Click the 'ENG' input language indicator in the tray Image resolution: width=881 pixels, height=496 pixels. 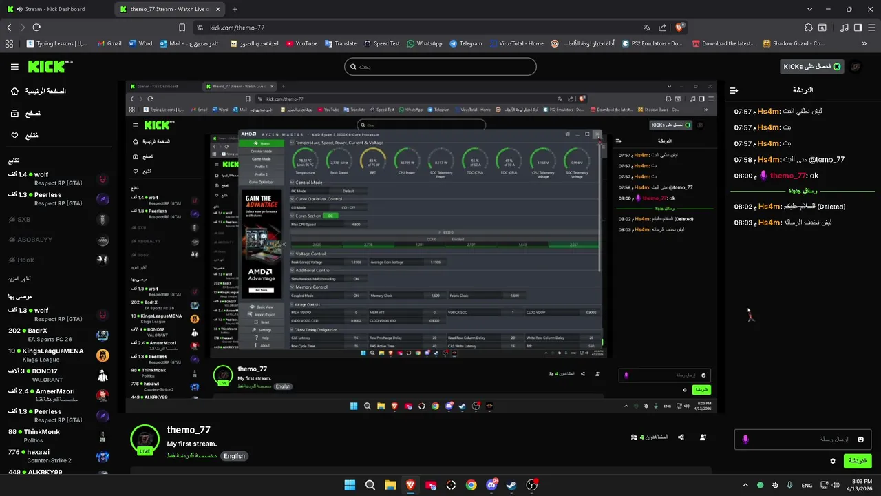point(807,485)
